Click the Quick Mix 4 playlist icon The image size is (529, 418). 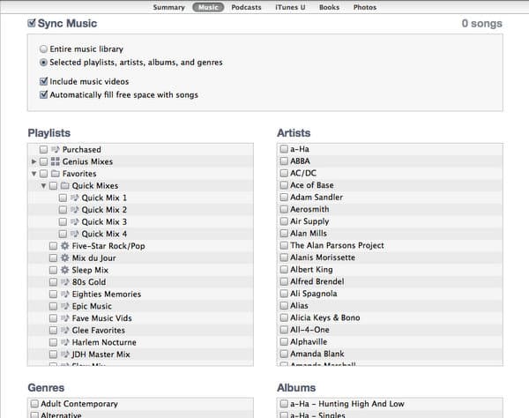[75, 234]
